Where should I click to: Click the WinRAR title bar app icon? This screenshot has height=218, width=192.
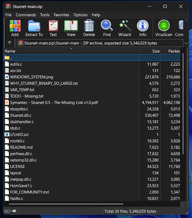click(x=8, y=6)
